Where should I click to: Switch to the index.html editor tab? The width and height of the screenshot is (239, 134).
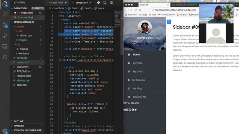pos(57,3)
